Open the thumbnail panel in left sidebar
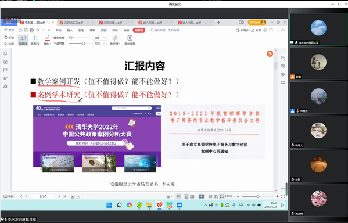The height and width of the screenshot is (223, 348). (6, 62)
